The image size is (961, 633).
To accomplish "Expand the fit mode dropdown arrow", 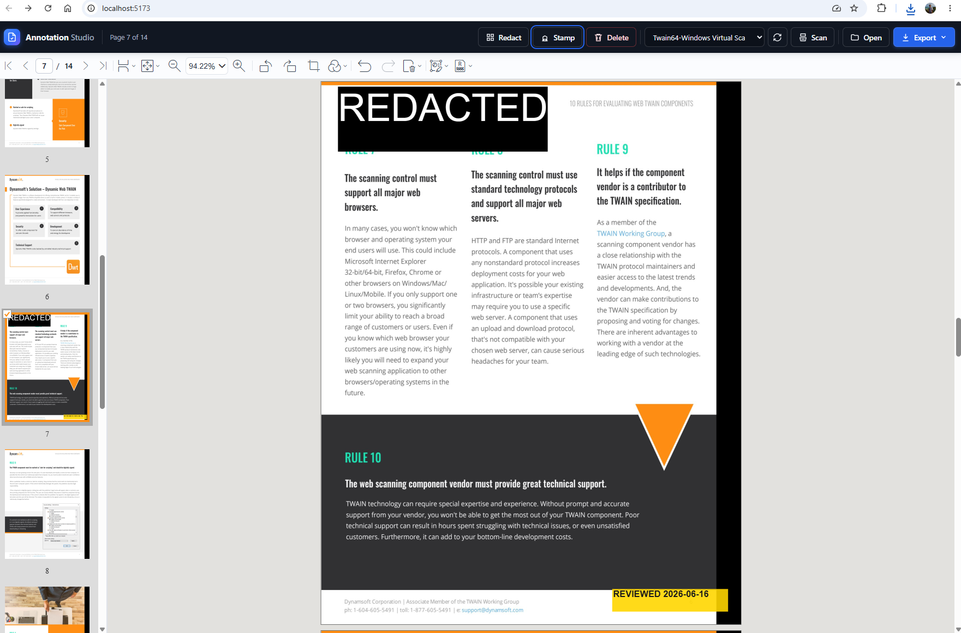I will [158, 67].
